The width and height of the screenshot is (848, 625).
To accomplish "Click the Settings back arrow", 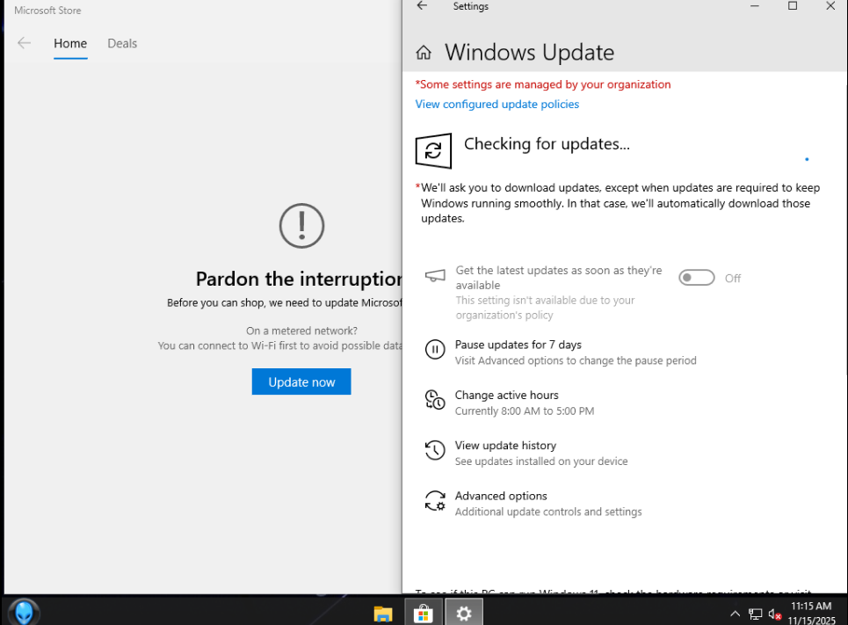I will 422,6.
